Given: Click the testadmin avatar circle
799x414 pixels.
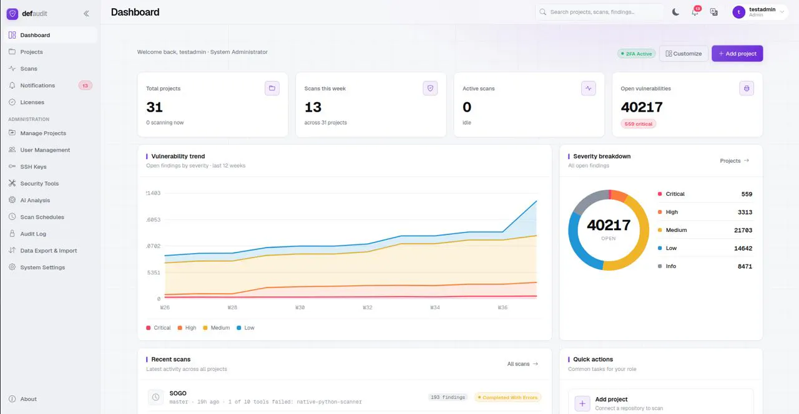Looking at the screenshot, I should 739,12.
